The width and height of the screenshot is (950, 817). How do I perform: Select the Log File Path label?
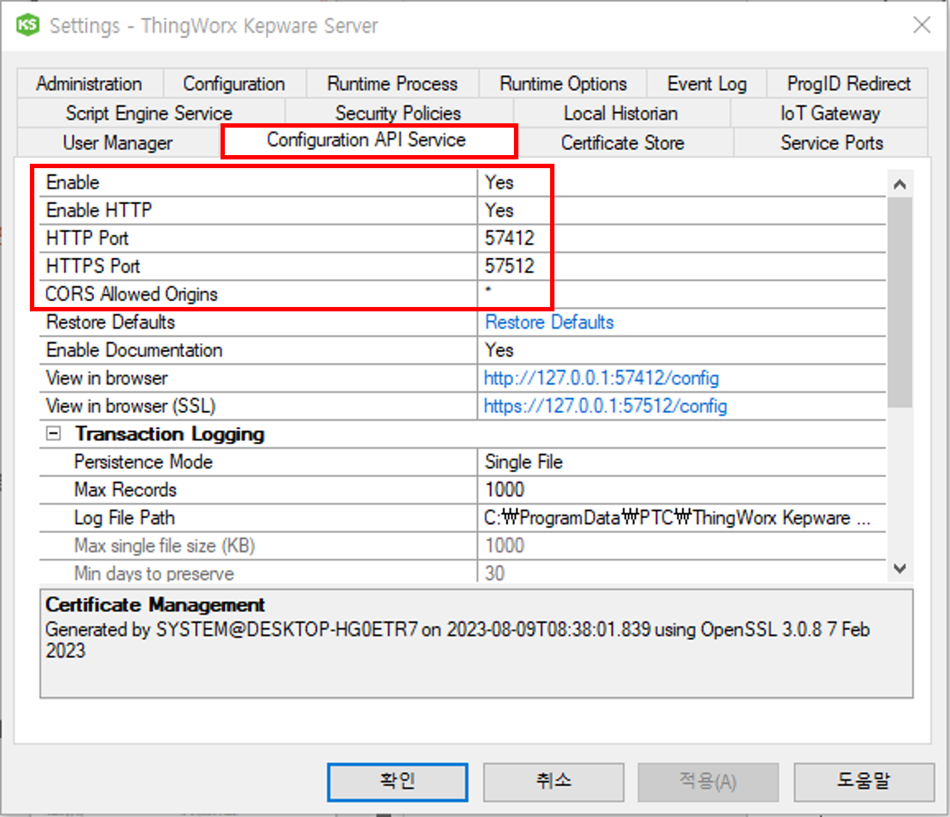tap(124, 518)
